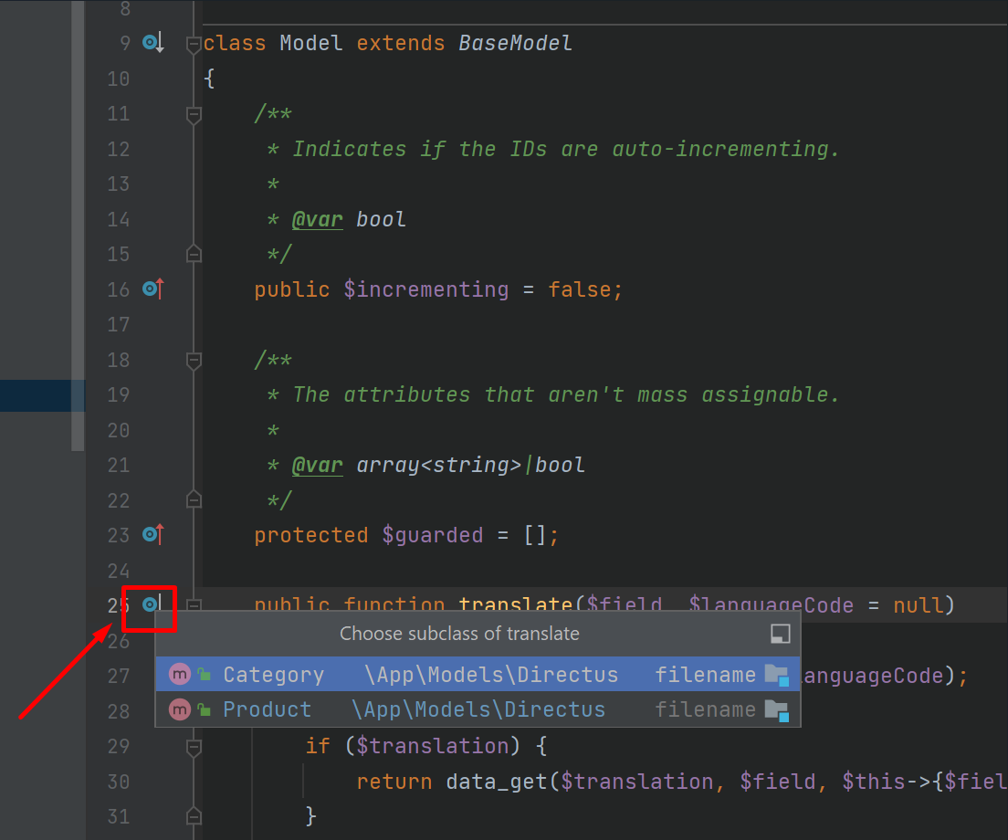Screen dimensions: 1008x840
Task: Click the @var link on line 21
Action: click(x=317, y=464)
